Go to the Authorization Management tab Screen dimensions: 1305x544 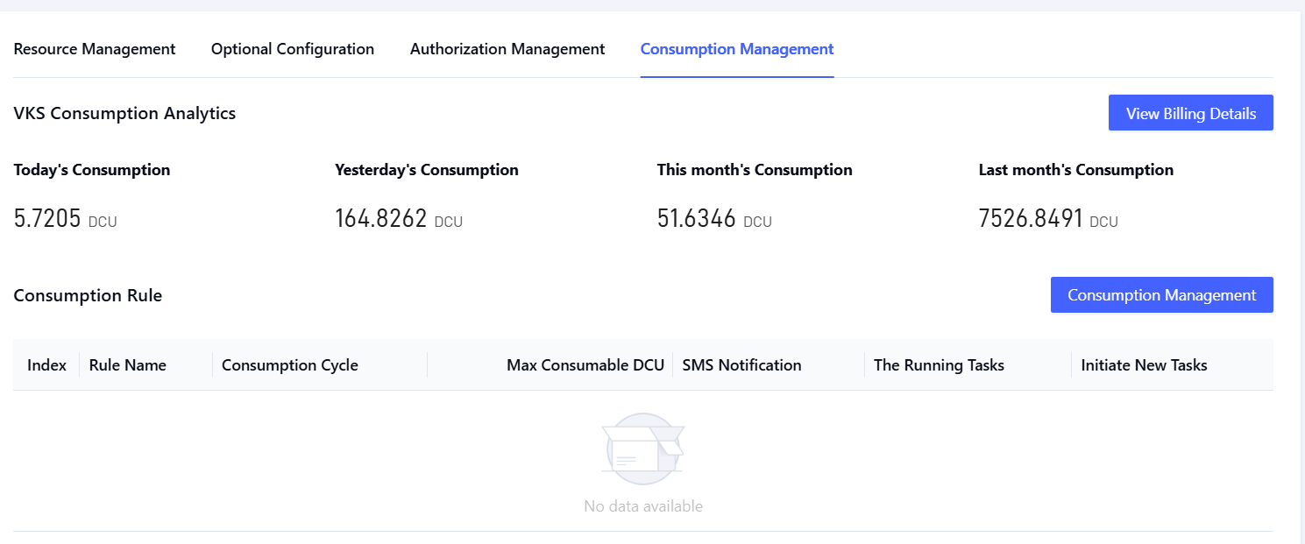pos(507,49)
